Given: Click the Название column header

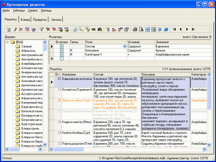Looking at the screenshot, I should click(x=77, y=74).
